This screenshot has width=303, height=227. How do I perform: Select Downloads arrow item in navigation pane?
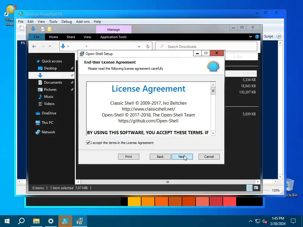[x=51, y=75]
